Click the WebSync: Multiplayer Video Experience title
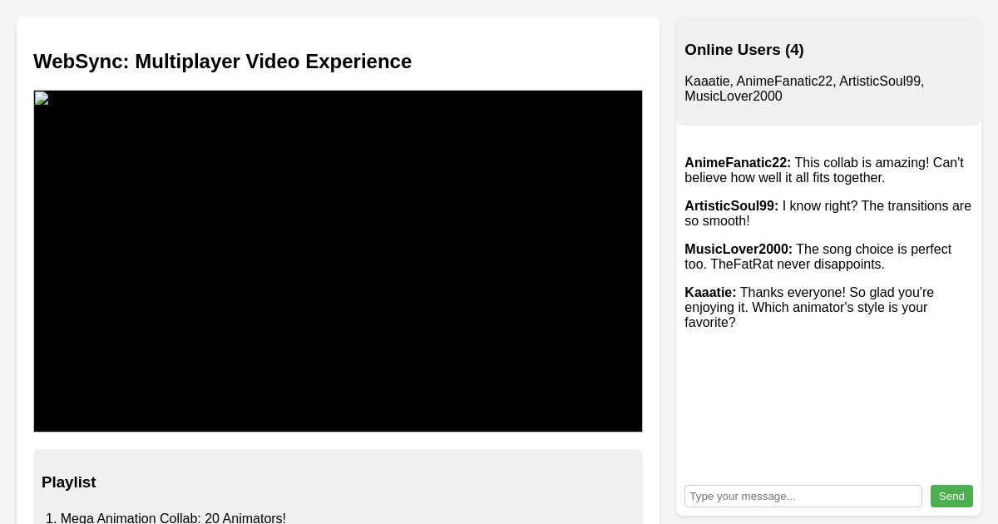This screenshot has height=524, width=998. [x=222, y=62]
